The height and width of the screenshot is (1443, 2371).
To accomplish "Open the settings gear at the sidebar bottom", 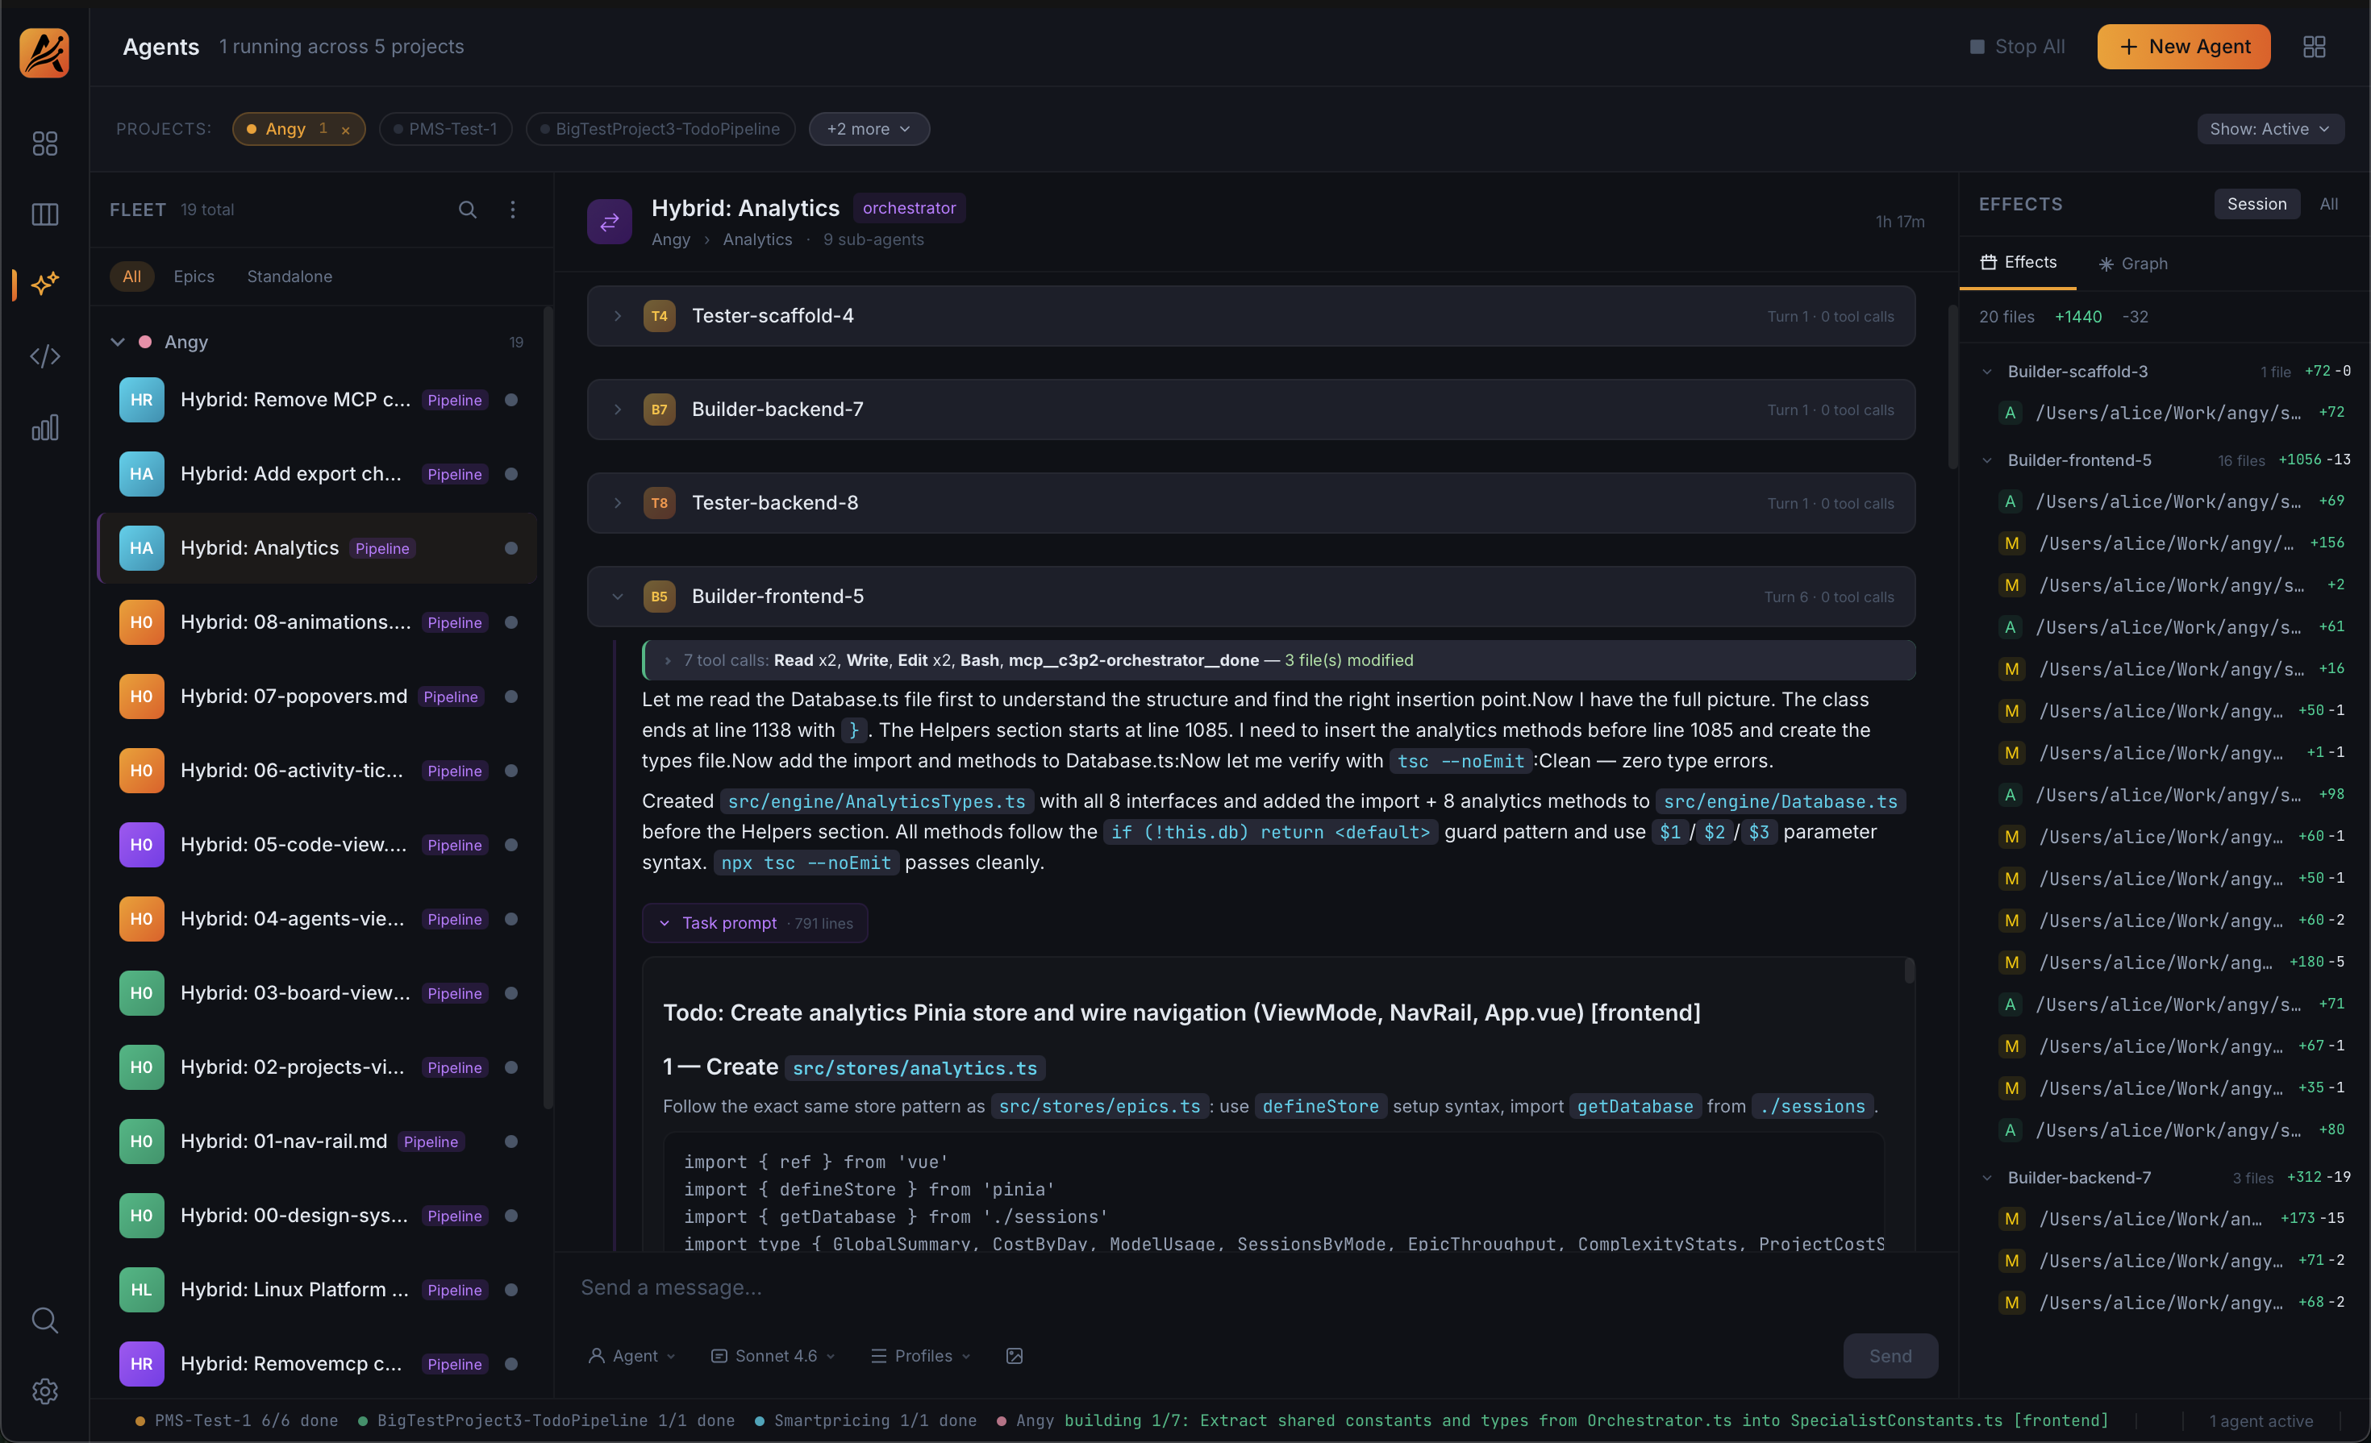I will click(x=44, y=1391).
